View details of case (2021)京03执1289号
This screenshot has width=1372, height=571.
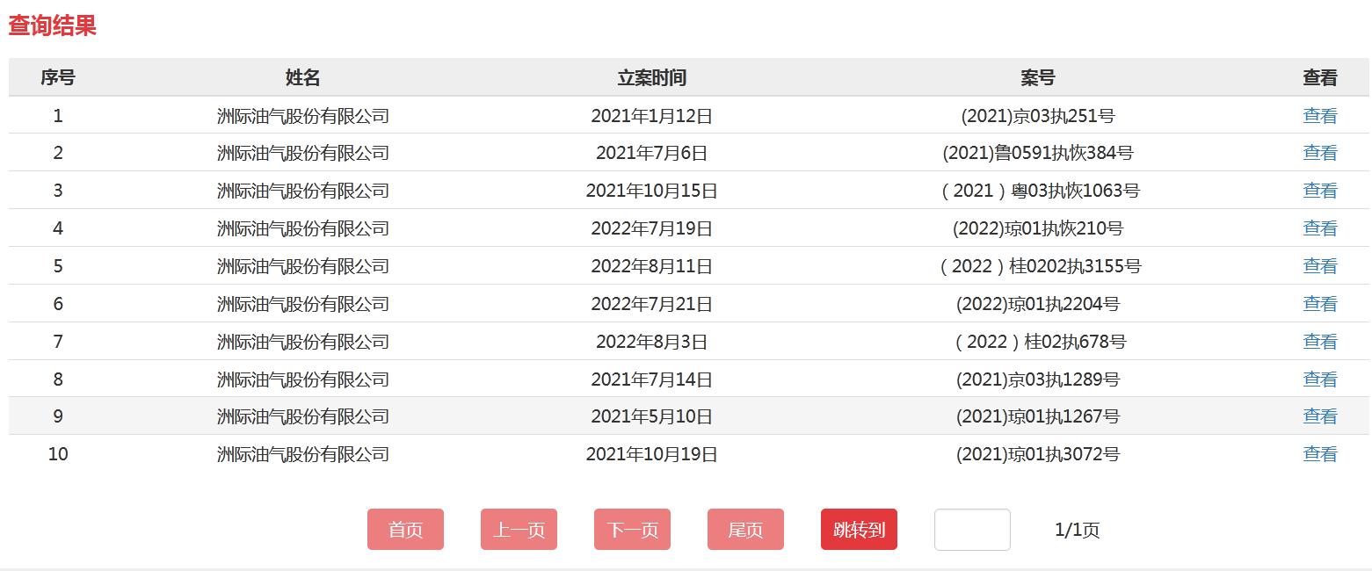click(1319, 379)
